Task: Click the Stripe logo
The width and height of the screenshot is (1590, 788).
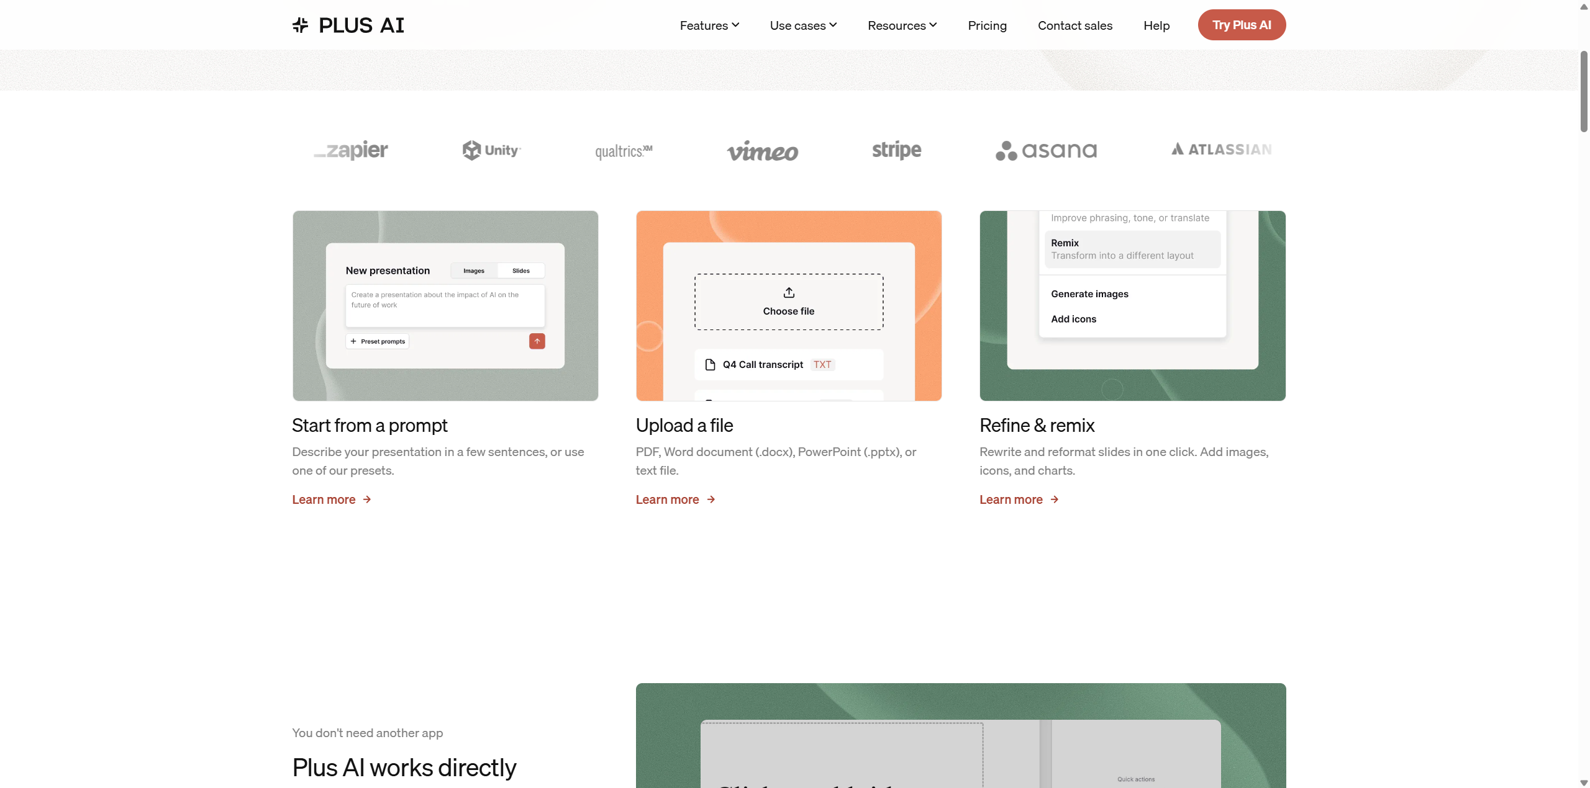Action: pos(896,150)
